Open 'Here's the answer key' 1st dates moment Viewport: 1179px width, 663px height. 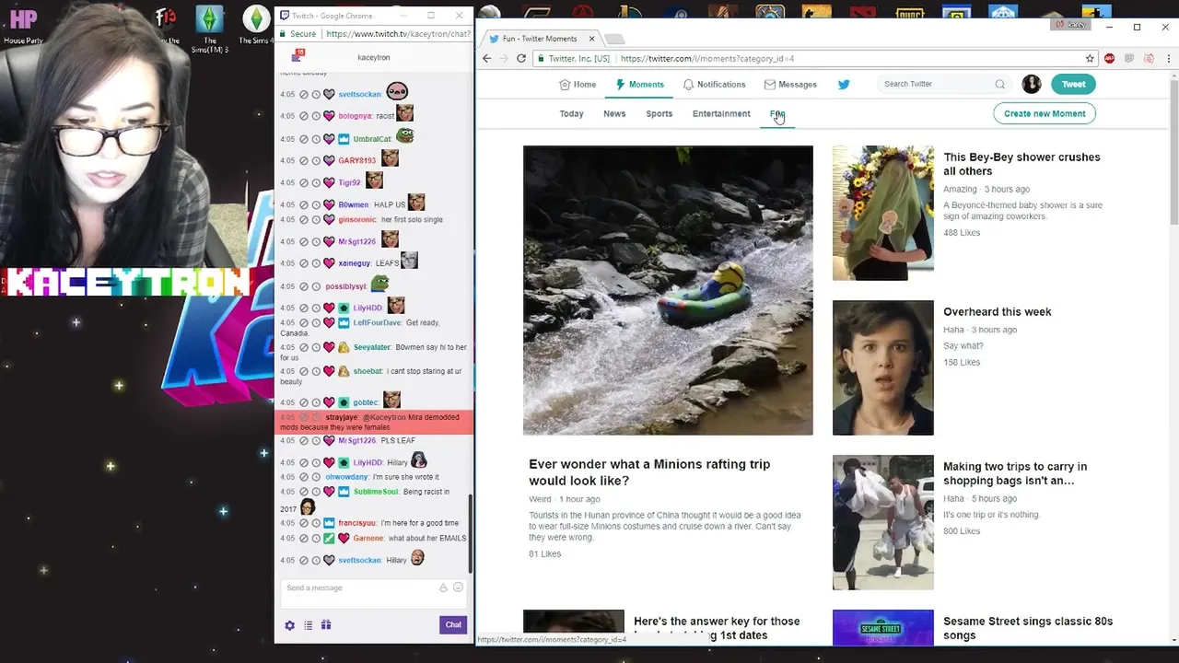click(x=717, y=628)
